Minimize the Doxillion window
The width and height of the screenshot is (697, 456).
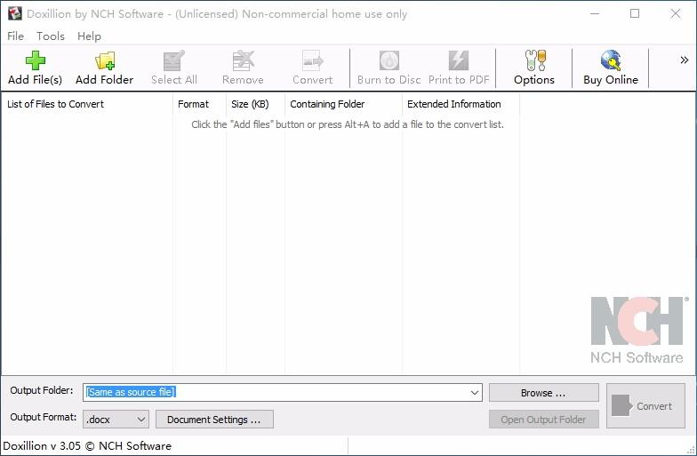[594, 14]
